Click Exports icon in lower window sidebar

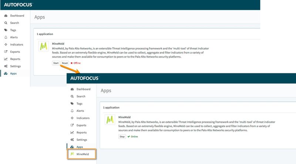[72, 125]
